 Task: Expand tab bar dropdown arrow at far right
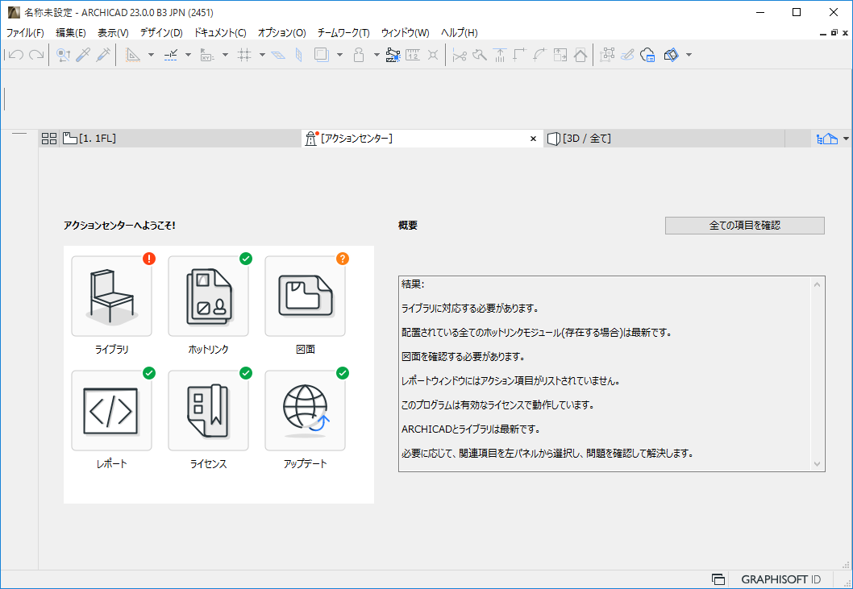(846, 139)
